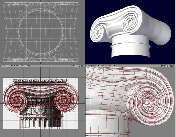
Task: Click the greyed rotate icon in Back viewport header
Action: coord(76,66)
